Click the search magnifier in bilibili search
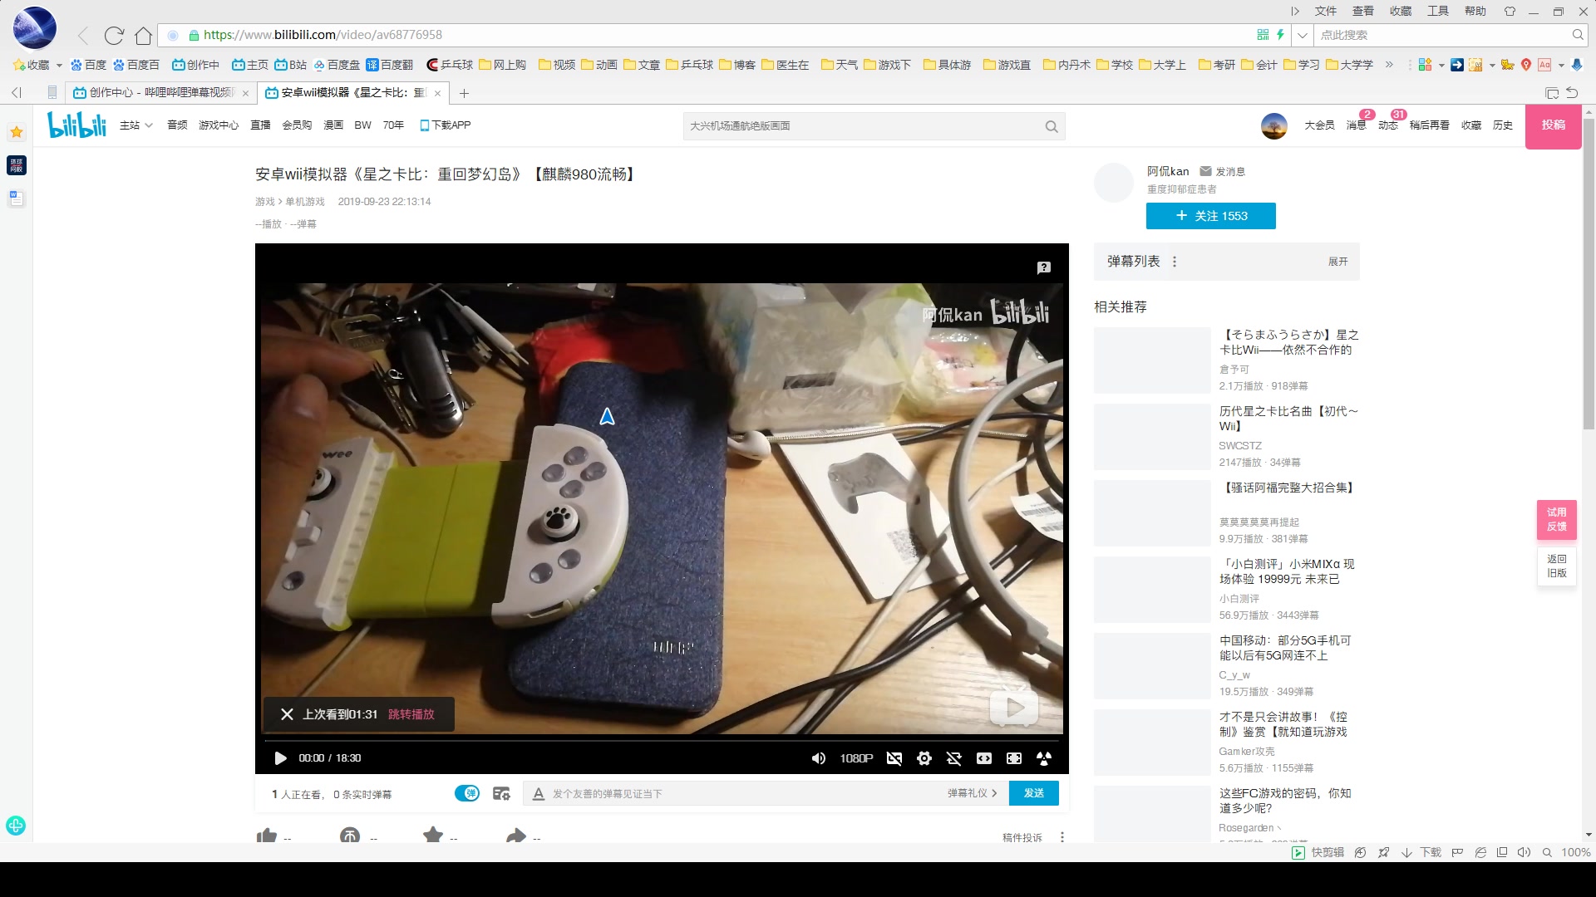The height and width of the screenshot is (897, 1596). tap(1052, 126)
